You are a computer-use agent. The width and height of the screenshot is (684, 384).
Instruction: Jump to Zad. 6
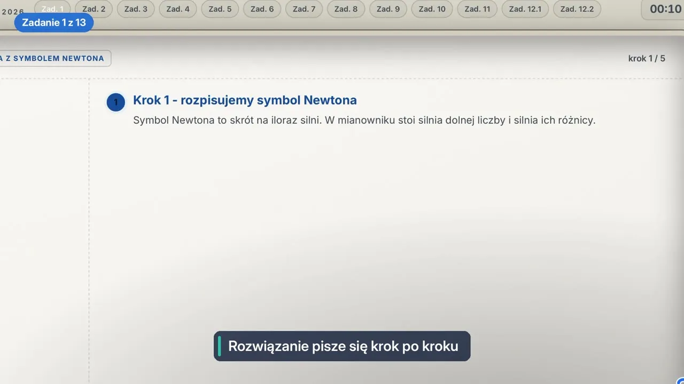tap(262, 9)
